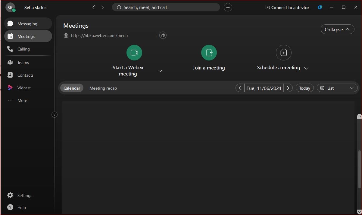Start a Webex meeting camera button
Screen dimensions: 362x215
(134, 53)
